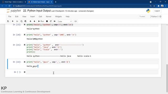The image size is (168, 94).
Task: Open the Cell menu
Action: [x=40, y=16]
